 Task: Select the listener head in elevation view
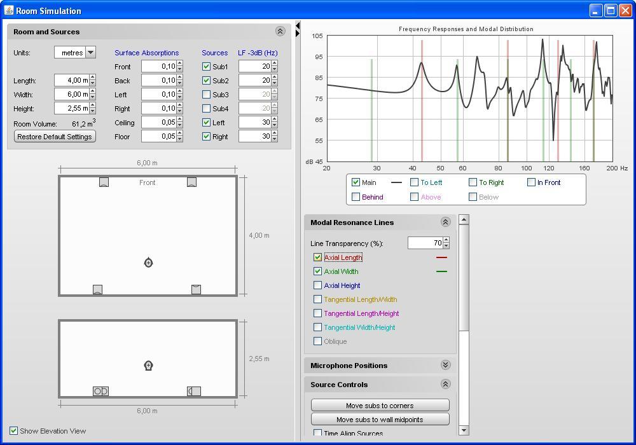point(148,366)
